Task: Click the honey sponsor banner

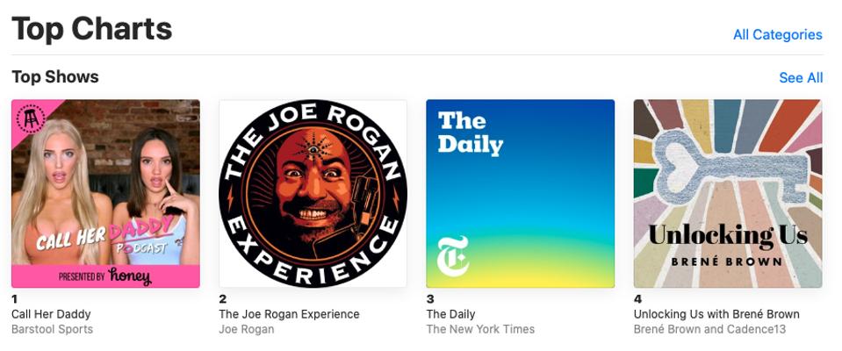Action: (x=105, y=276)
